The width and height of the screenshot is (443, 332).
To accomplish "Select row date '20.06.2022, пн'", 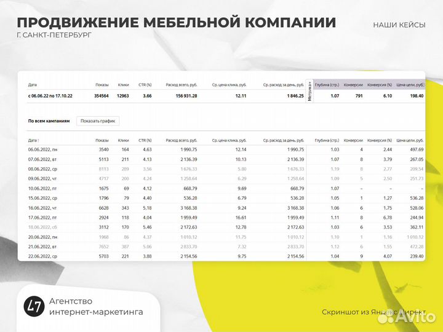I will pos(42,237).
